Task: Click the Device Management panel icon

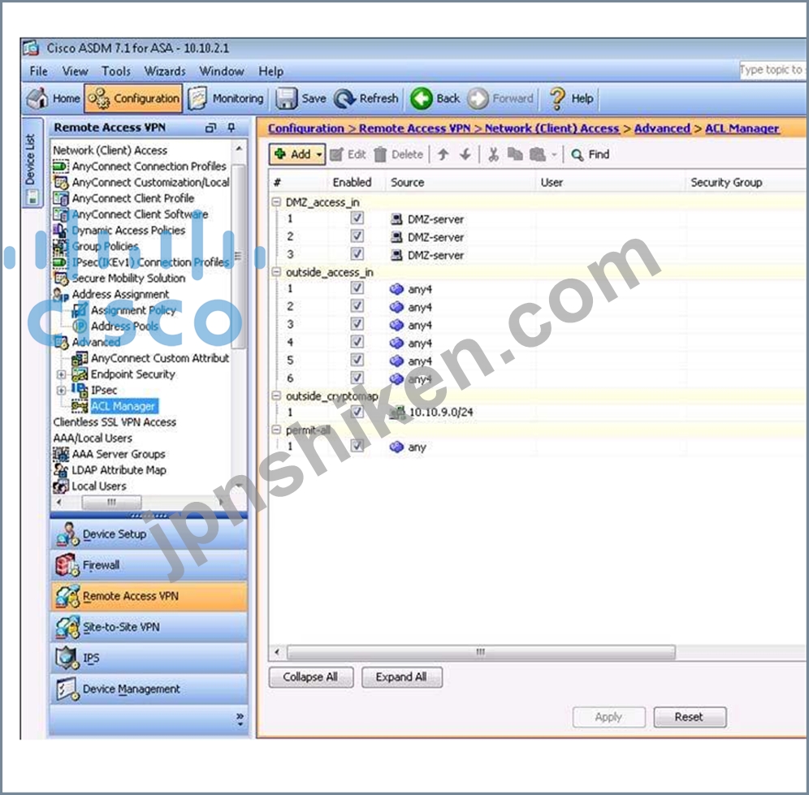Action: [x=67, y=689]
